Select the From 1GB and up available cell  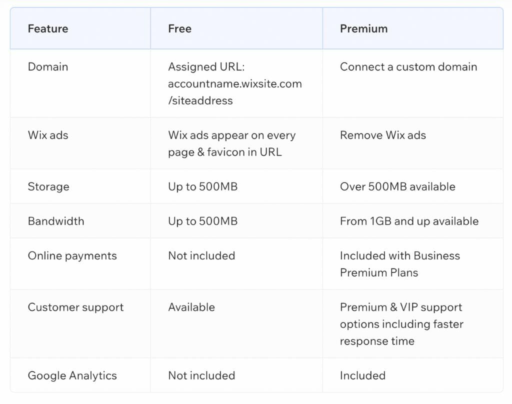[409, 221]
